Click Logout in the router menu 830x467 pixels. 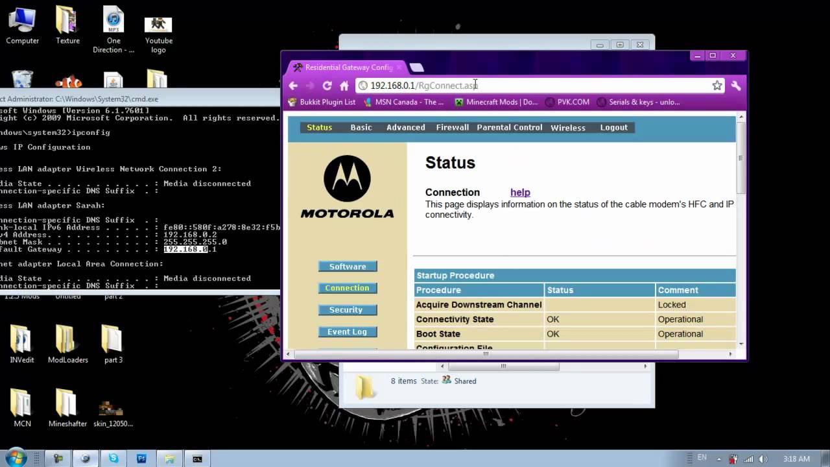[613, 128]
